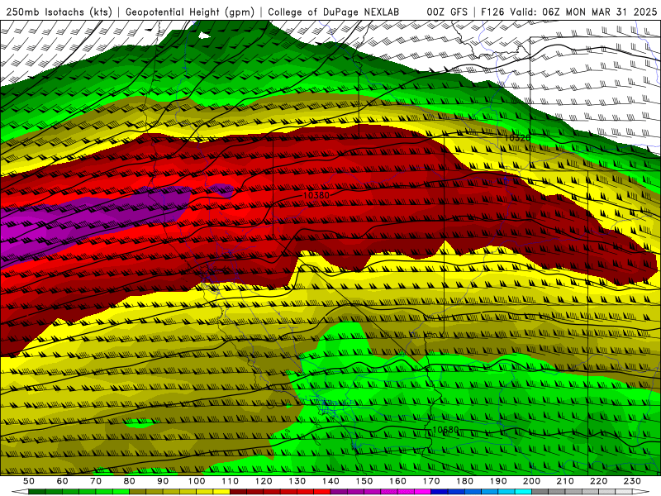Screen dimensions: 661x496
Task: Click the 'Geopotential Height (gpm)' header text
Action: [190, 12]
